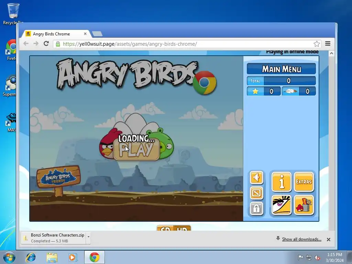Click the Chrome logo on game title
The image size is (352, 264).
pos(205,82)
